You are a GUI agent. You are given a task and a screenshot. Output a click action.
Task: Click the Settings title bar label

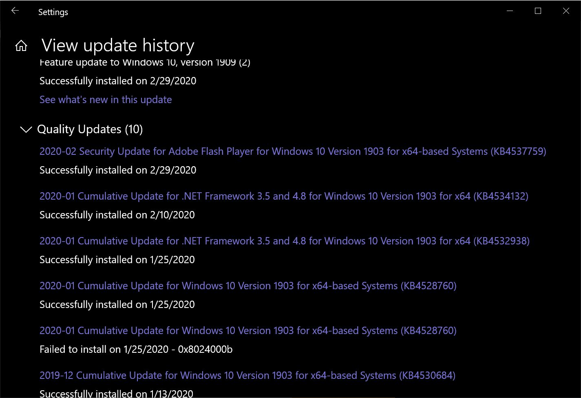tap(53, 12)
